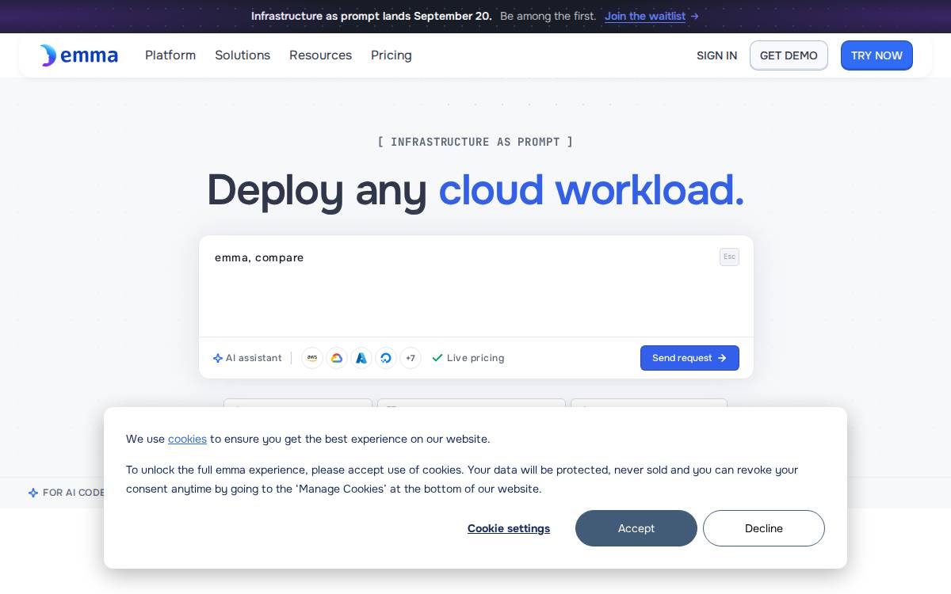Click the TRY NOW button

tap(877, 55)
